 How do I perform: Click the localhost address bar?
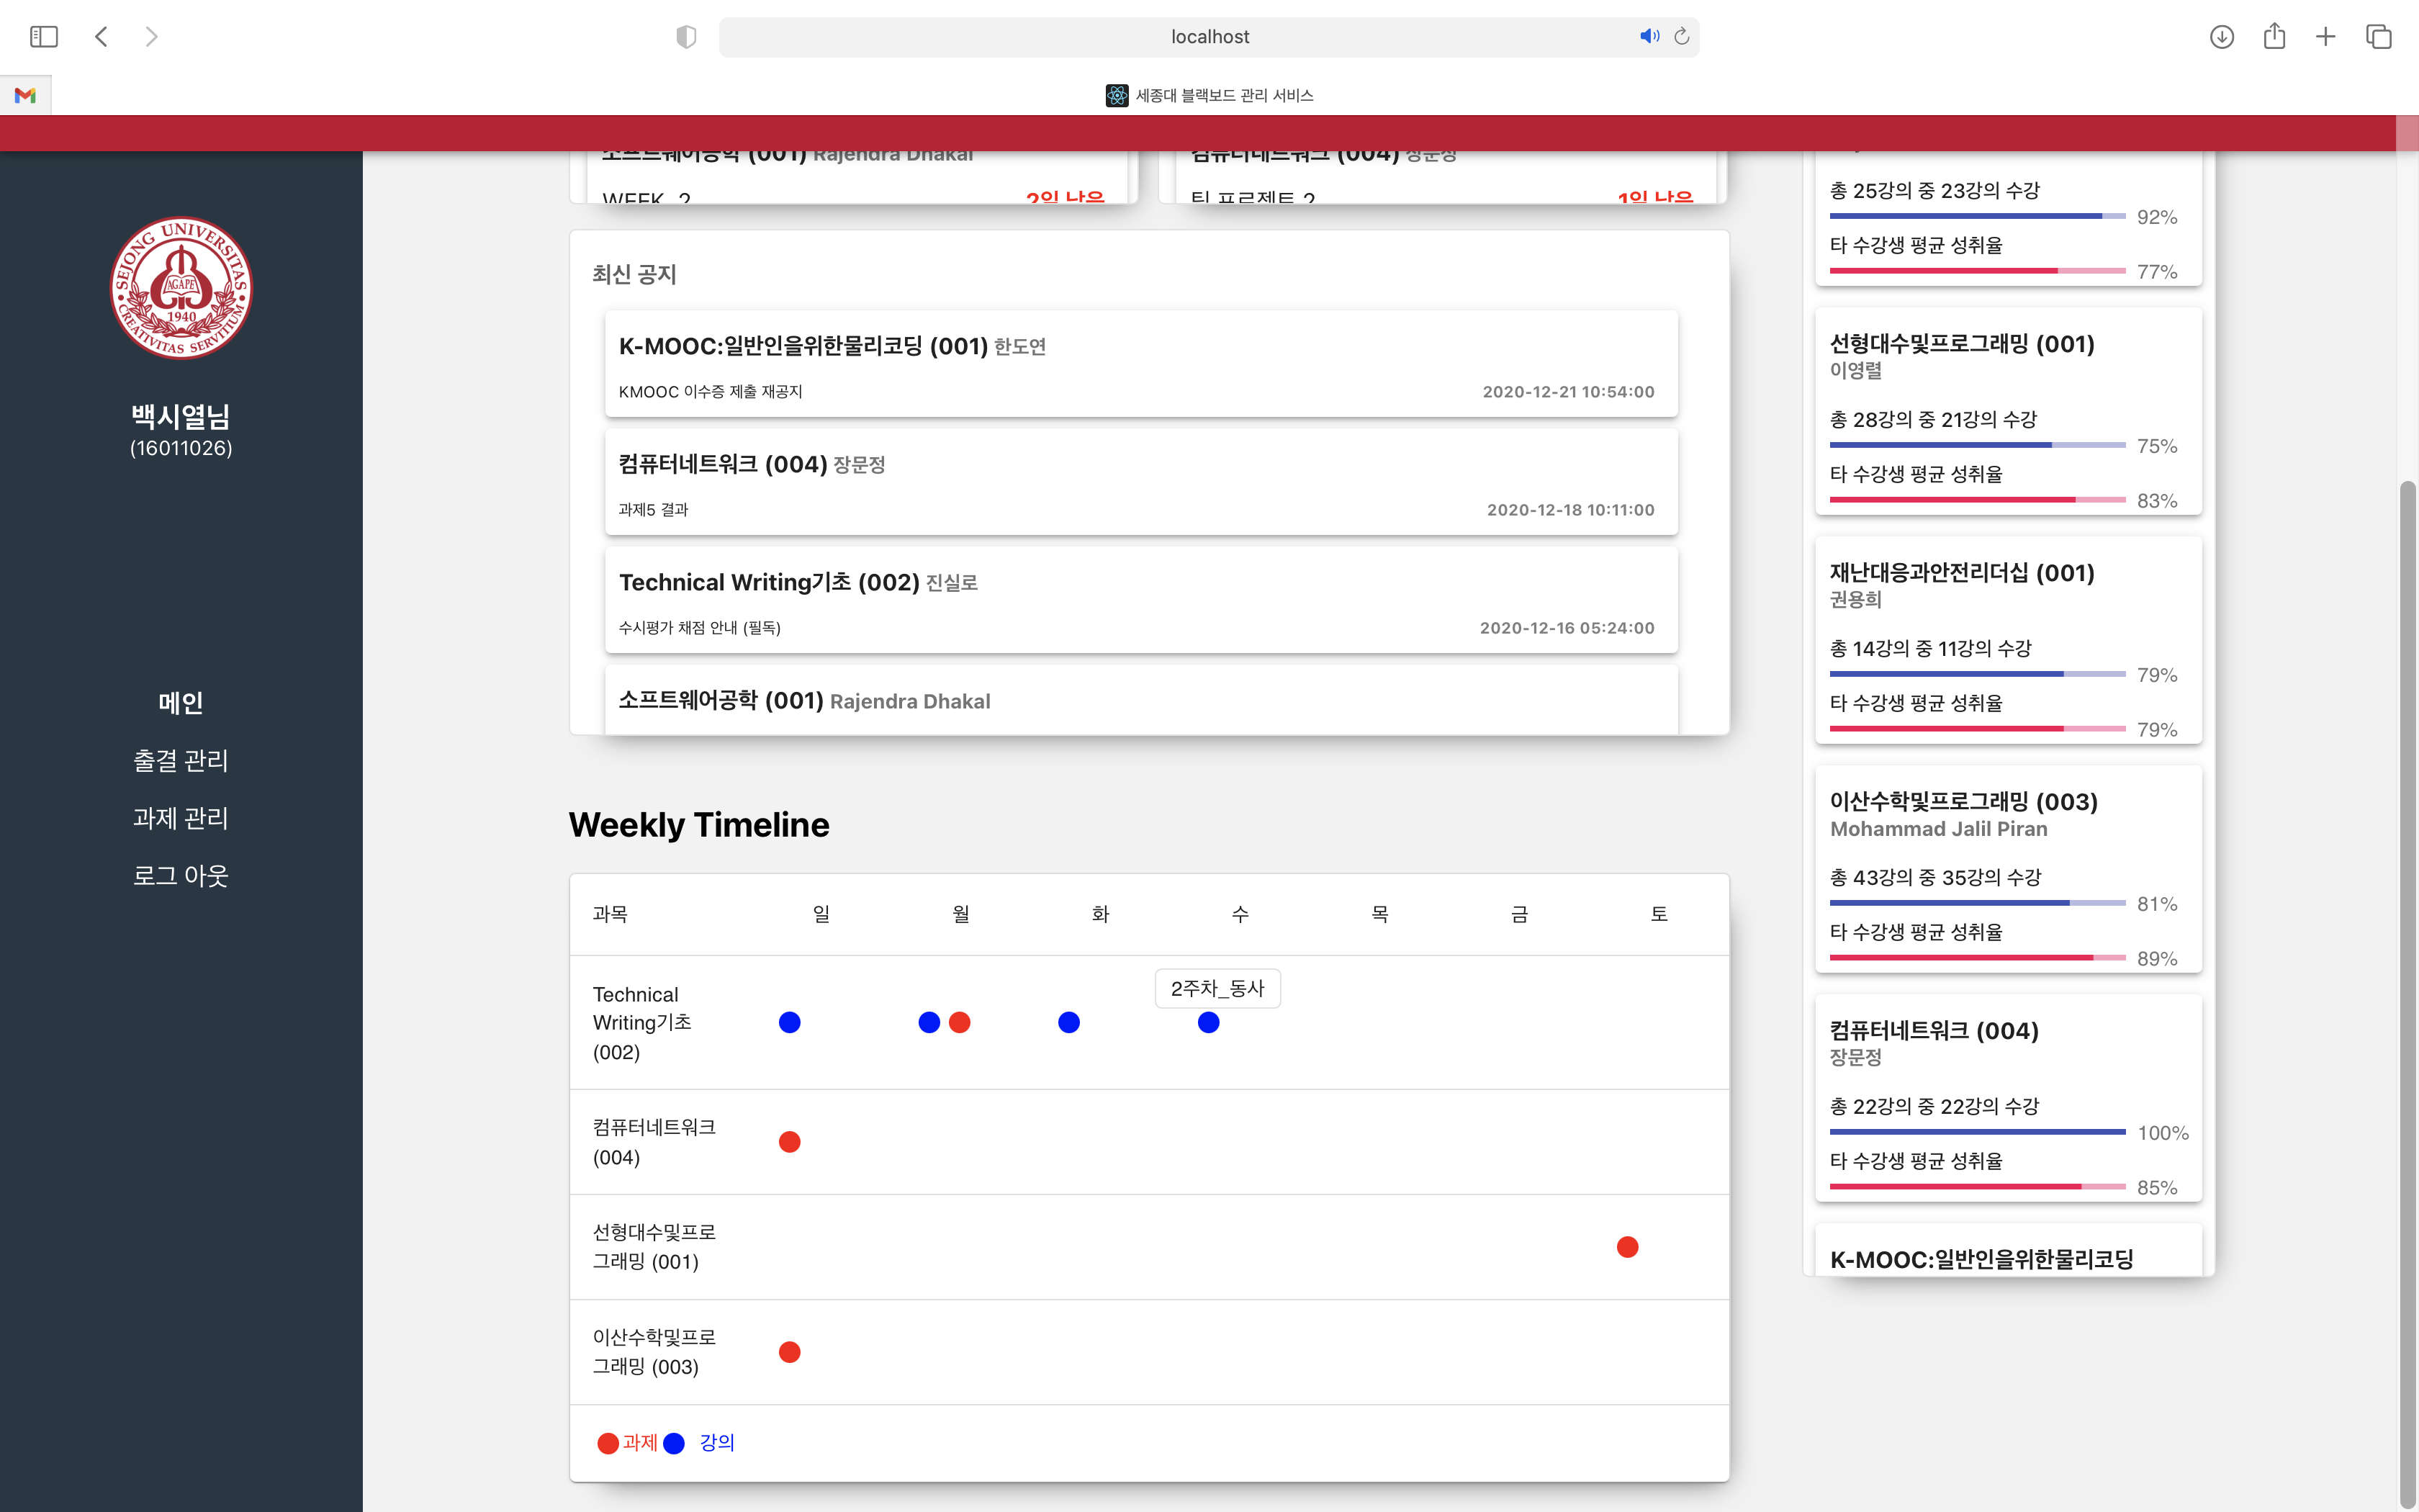[1209, 37]
